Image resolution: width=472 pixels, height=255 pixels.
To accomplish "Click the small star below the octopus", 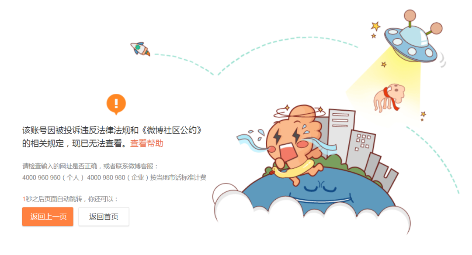I will pos(423,115).
